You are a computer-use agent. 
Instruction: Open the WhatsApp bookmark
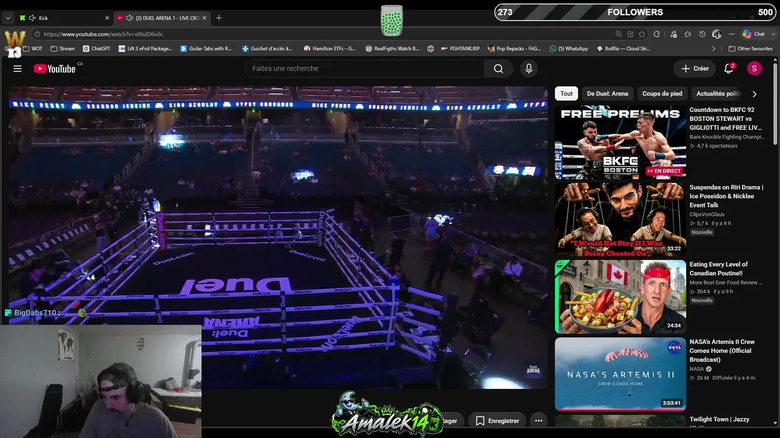tap(569, 49)
